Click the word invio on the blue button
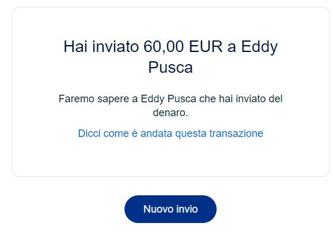 [187, 209]
